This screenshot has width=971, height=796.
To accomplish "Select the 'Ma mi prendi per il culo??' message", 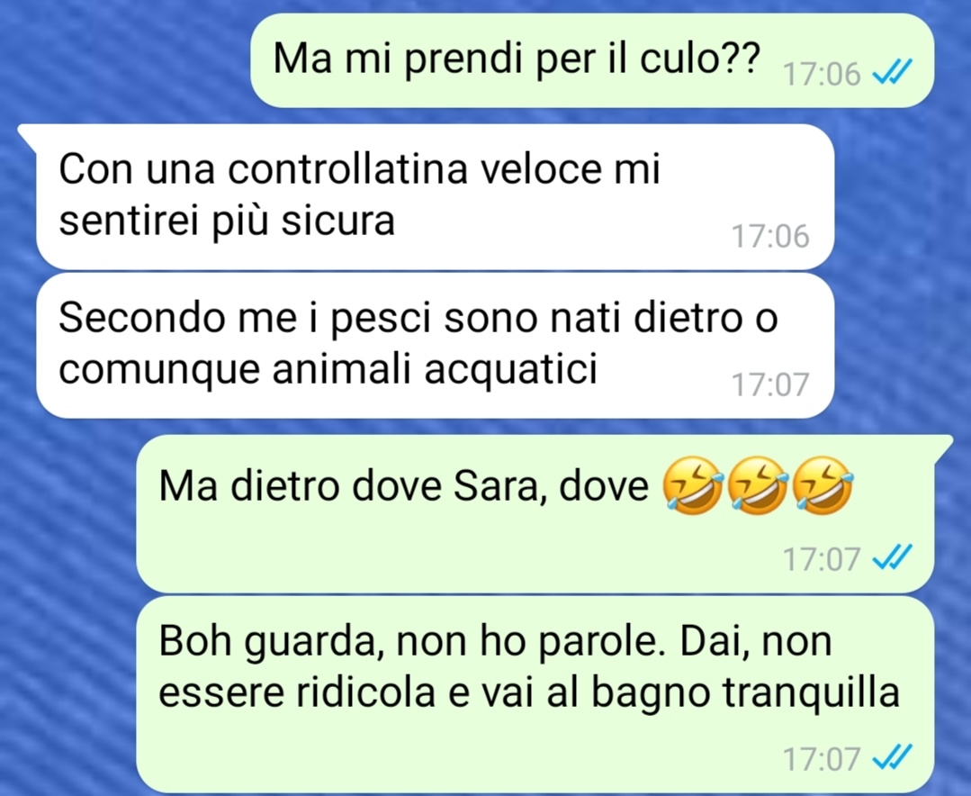I will pyautogui.click(x=592, y=60).
